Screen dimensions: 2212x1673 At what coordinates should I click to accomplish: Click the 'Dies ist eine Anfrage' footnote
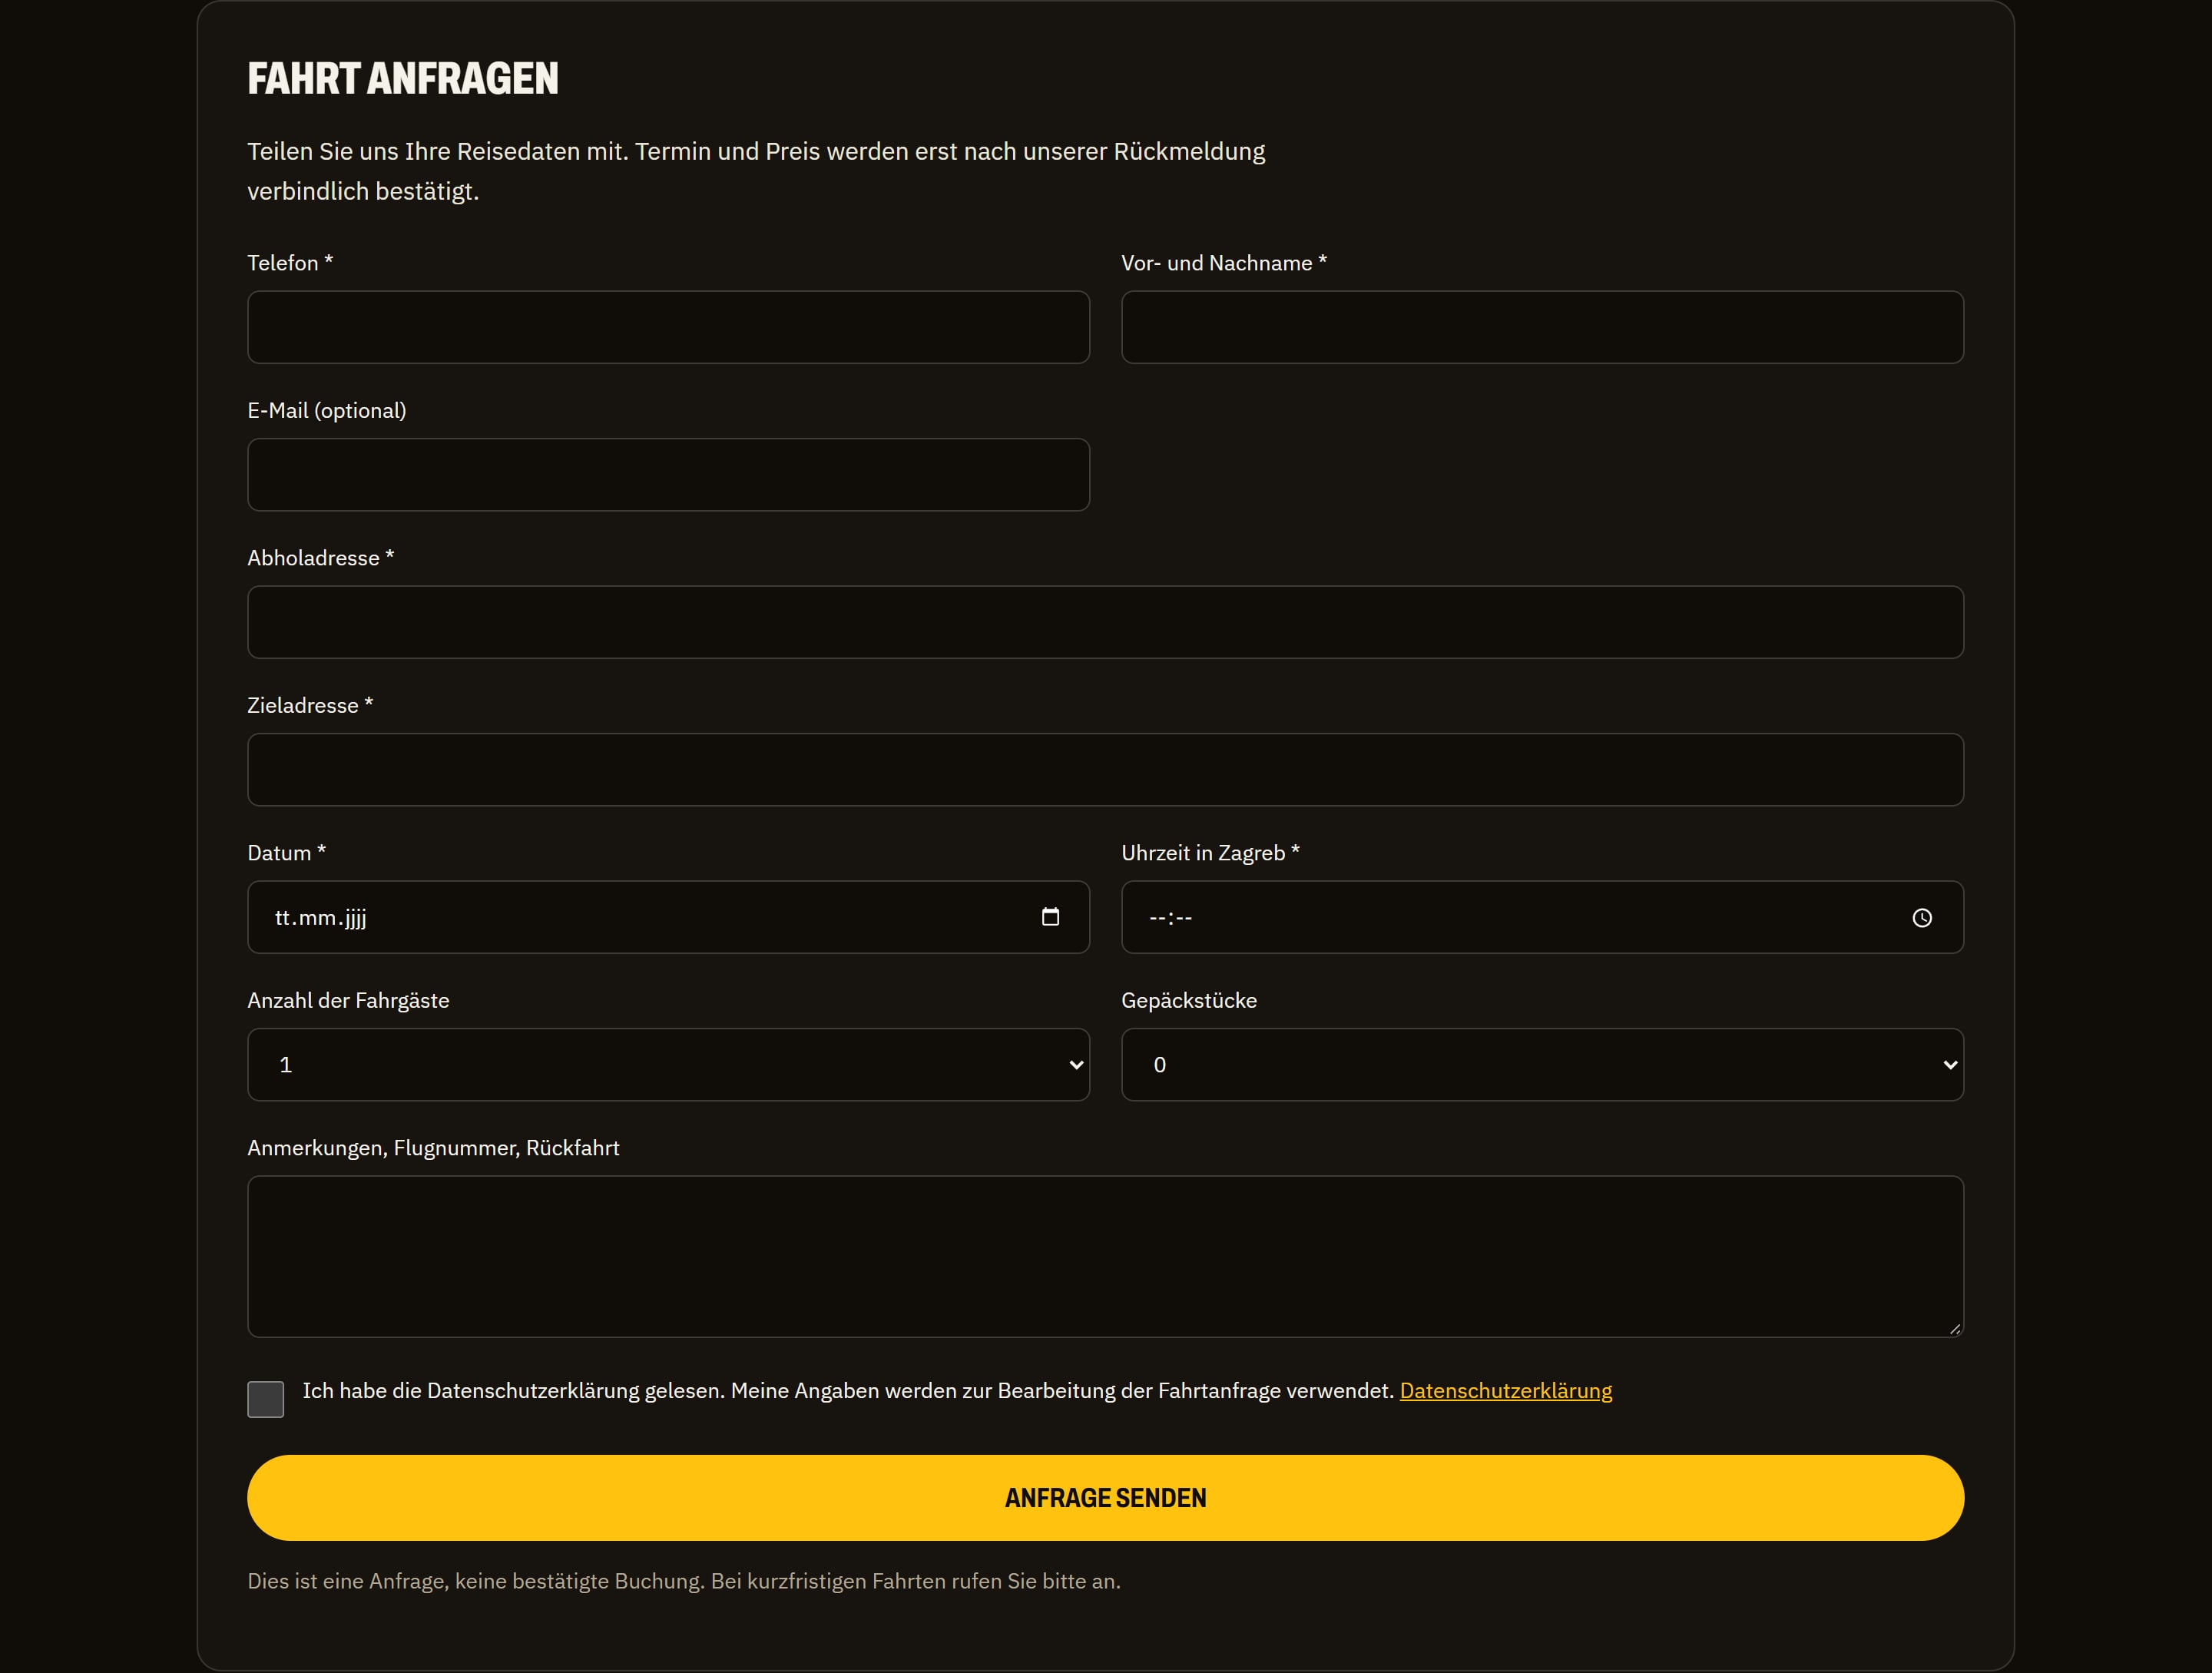coord(684,1581)
